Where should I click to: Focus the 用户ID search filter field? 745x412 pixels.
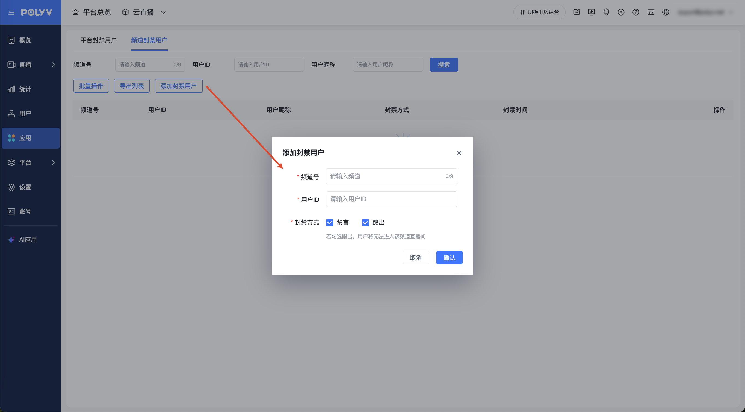(x=269, y=64)
